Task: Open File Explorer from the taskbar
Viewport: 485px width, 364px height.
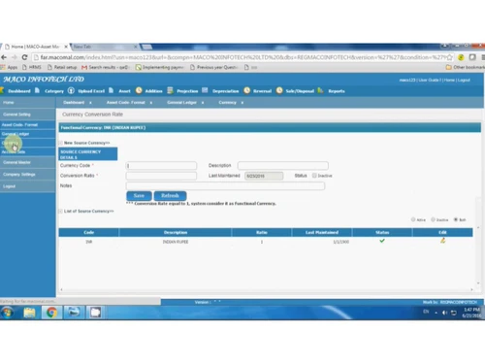Action: pos(29,313)
